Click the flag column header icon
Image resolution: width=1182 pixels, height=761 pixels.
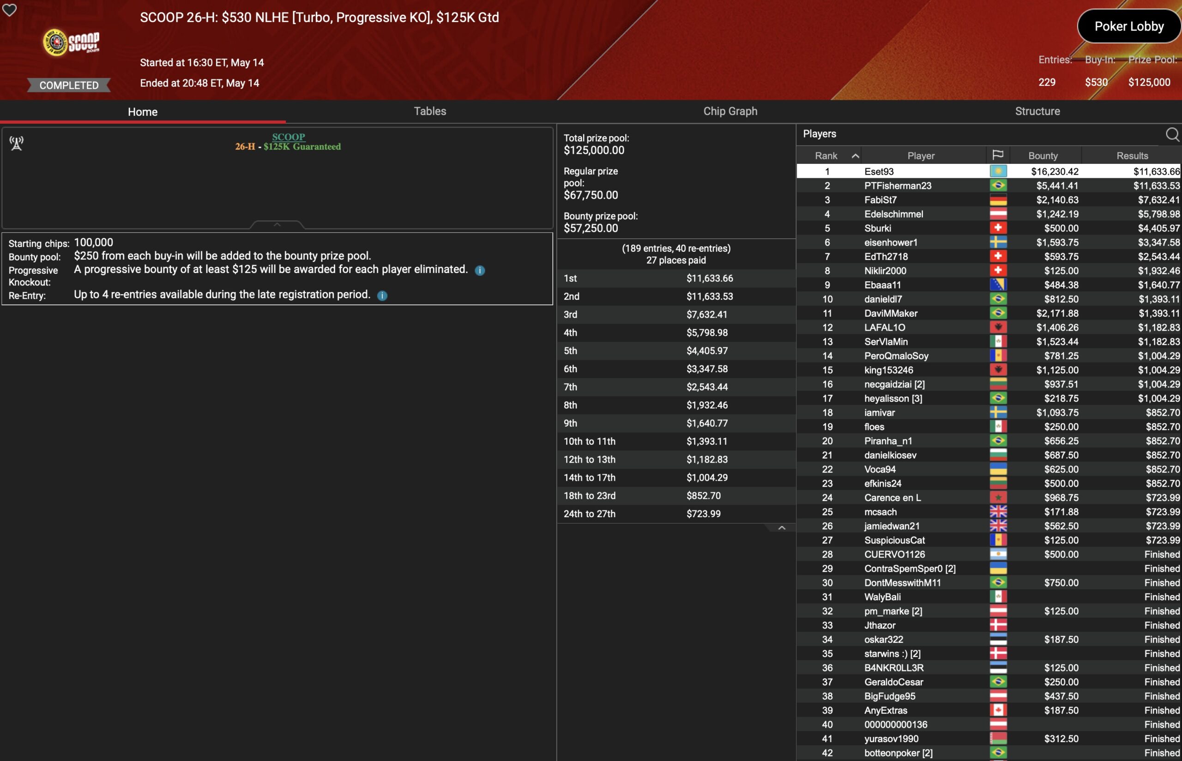[x=997, y=155]
